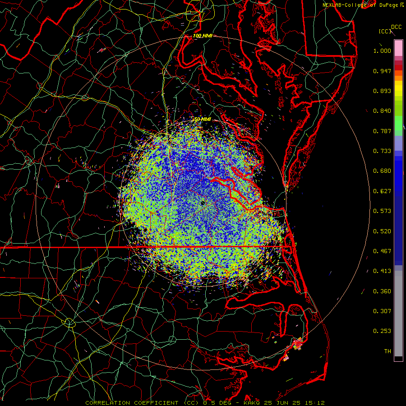Click the 0.467 legend value
The height and width of the screenshot is (406, 406).
(x=382, y=251)
